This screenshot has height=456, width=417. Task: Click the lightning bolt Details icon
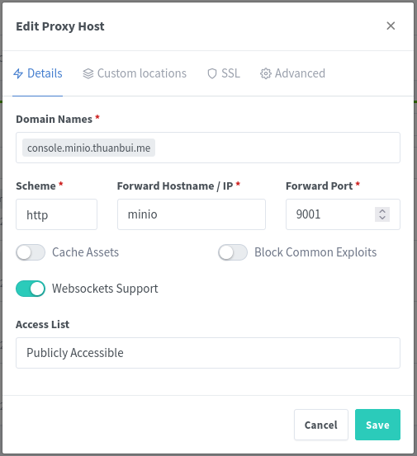[x=18, y=73]
